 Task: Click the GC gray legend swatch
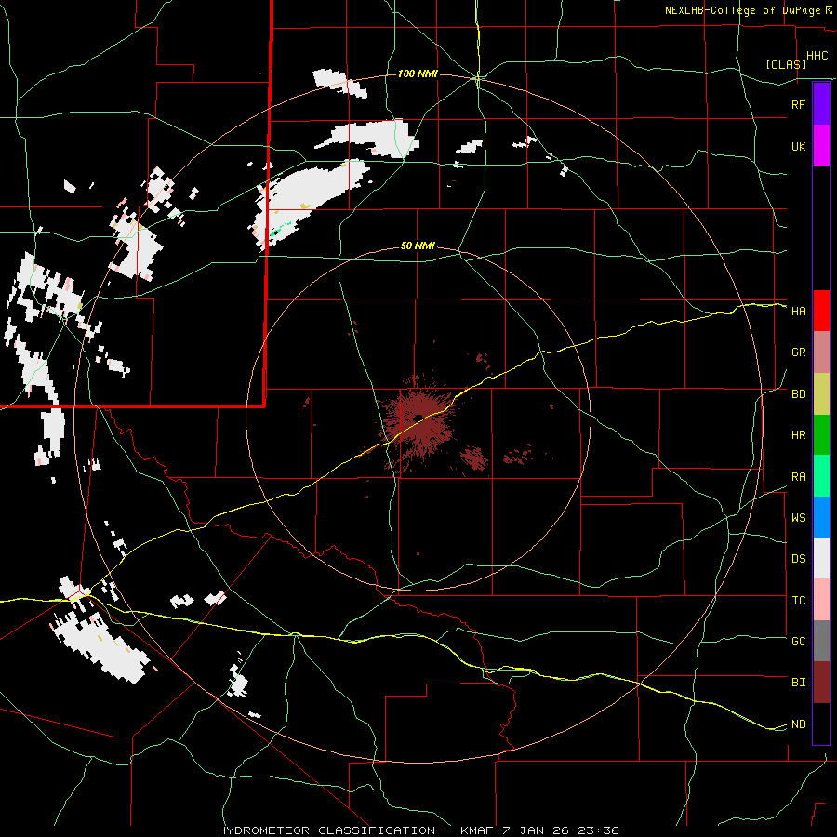coord(821,641)
